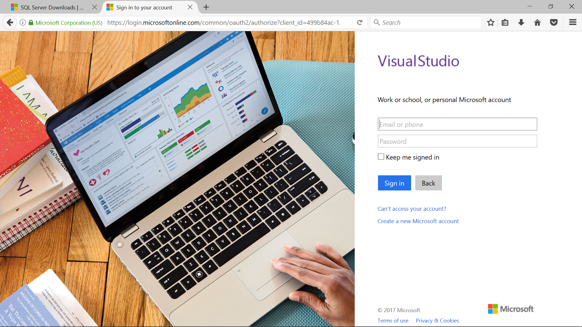The width and height of the screenshot is (582, 327).
Task: Open the Firefox hamburger menu
Action: click(572, 22)
